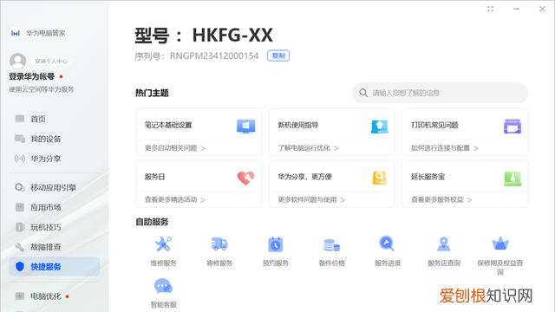
Task: Click the Windows monitor icon in 笔记本基础设置
Action: click(x=245, y=127)
